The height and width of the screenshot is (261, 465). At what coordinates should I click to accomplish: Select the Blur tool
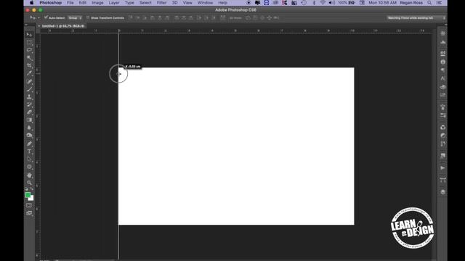coord(29,128)
